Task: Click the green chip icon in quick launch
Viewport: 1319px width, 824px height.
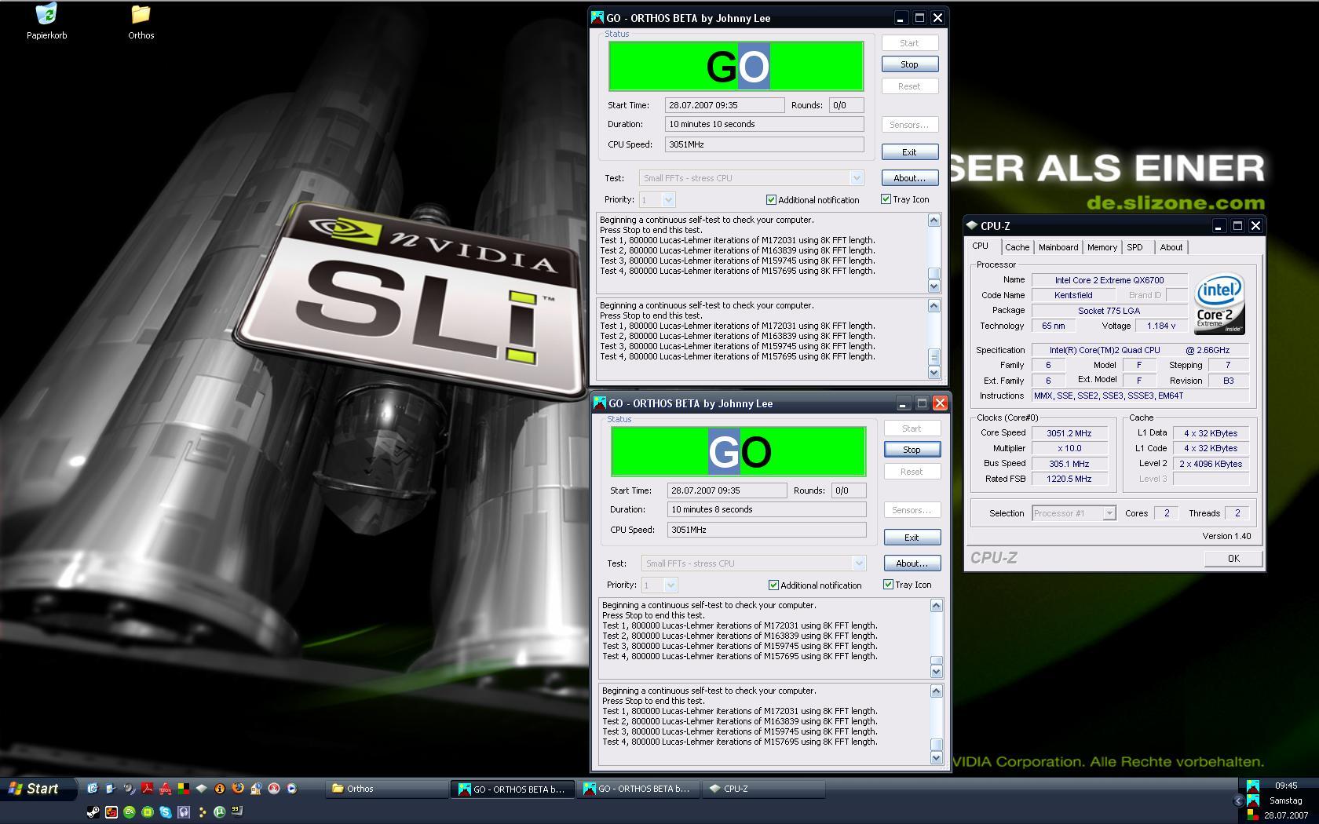Action: point(148,812)
